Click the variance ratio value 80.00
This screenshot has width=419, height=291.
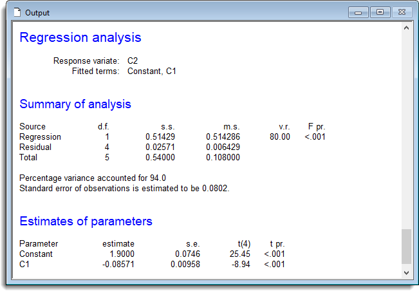point(280,137)
